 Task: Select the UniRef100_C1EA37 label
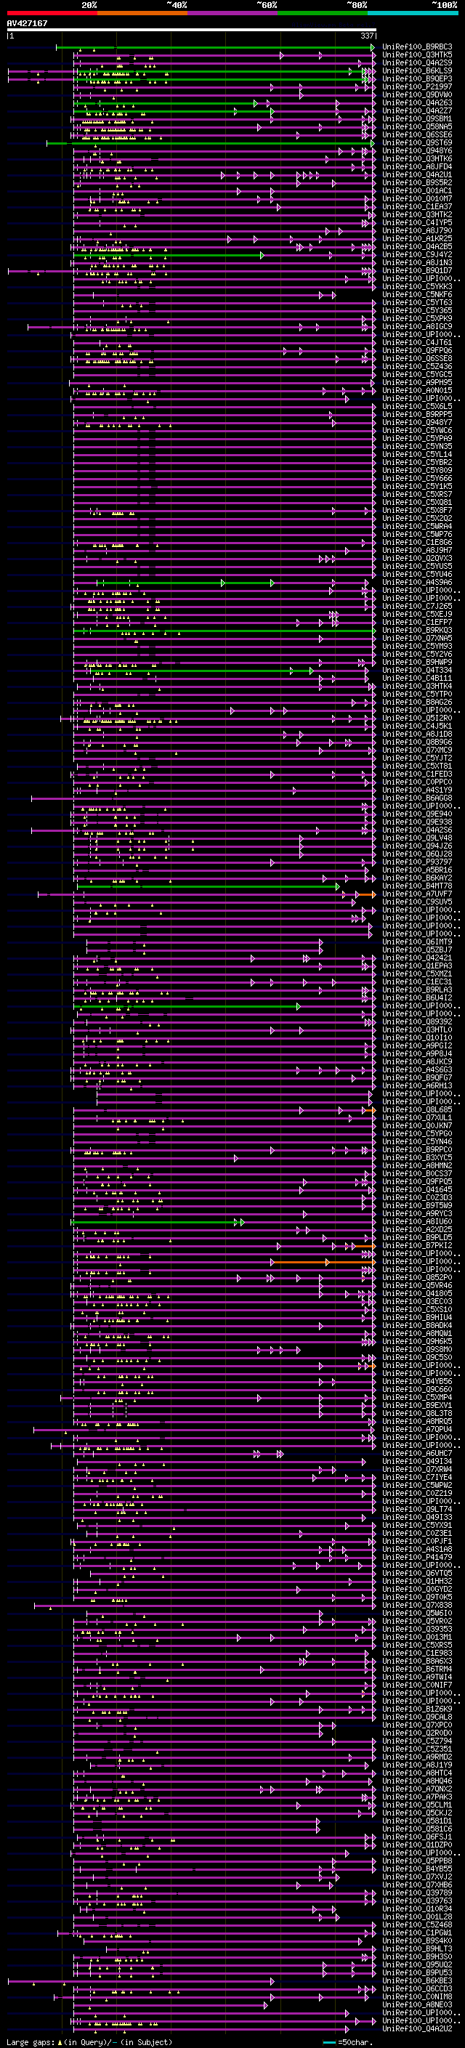point(417,207)
